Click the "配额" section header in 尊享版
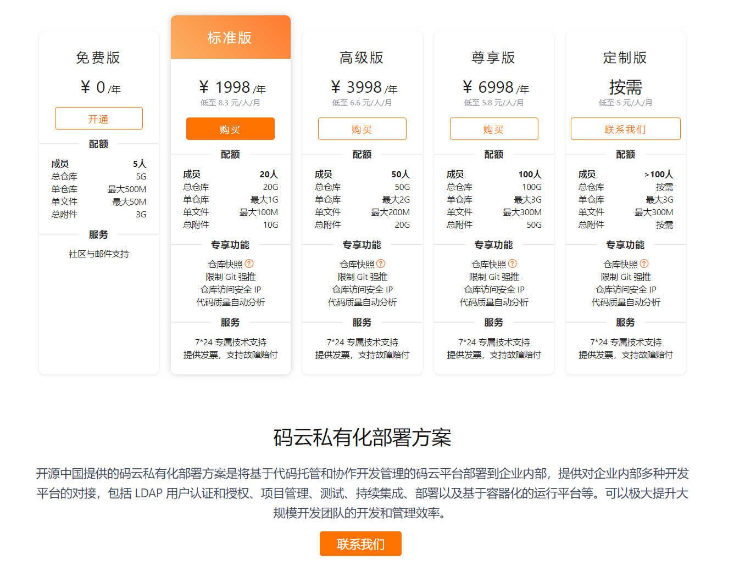 [494, 154]
